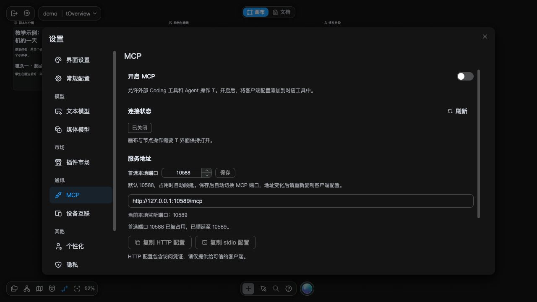The width and height of the screenshot is (537, 302).
Task: Open 界面设置 in the settings sidebar
Action: pos(81,60)
